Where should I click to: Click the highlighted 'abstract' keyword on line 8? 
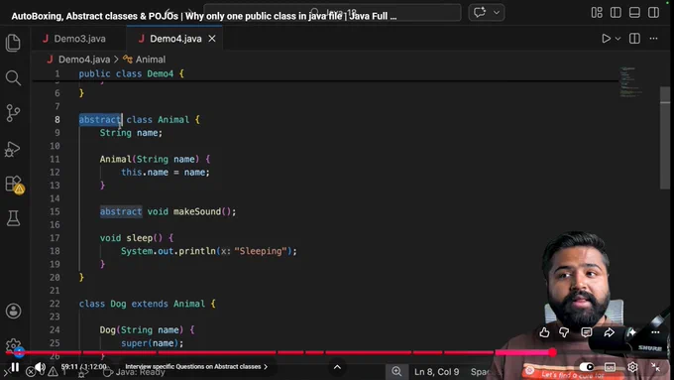pyautogui.click(x=100, y=120)
